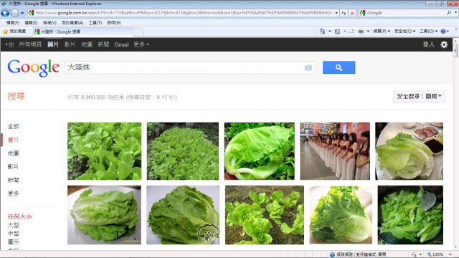Open the 編輯(E) menu

pyautogui.click(x=31, y=23)
